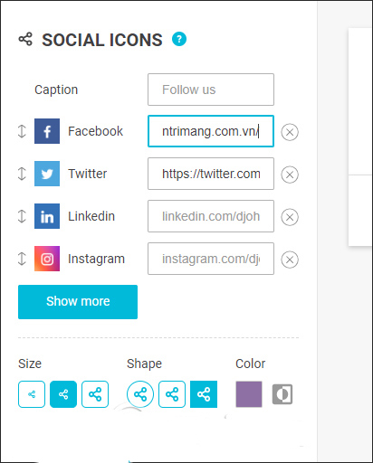Viewport: 373px width, 463px height.
Task: Open the Social Icons help tooltip
Action: pyautogui.click(x=179, y=39)
